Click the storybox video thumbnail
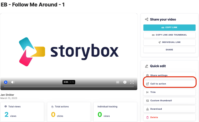The image size is (199, 122). [x=69, y=52]
